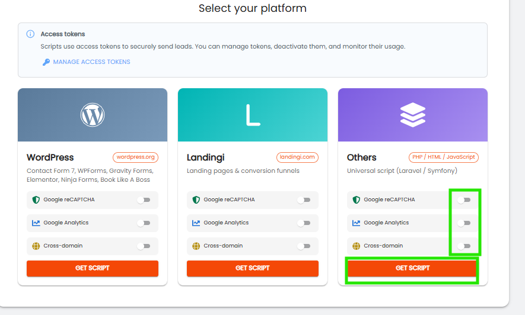Viewport: 525px width, 315px height.
Task: Toggle Google Analytics in Others card
Action: click(x=464, y=223)
